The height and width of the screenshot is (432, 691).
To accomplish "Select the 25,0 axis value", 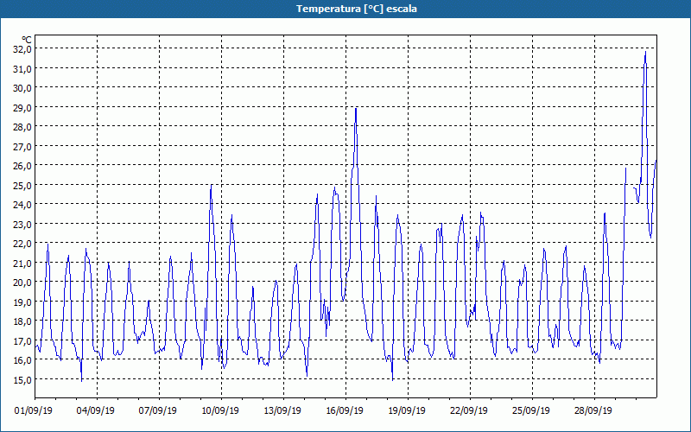I will point(22,185).
